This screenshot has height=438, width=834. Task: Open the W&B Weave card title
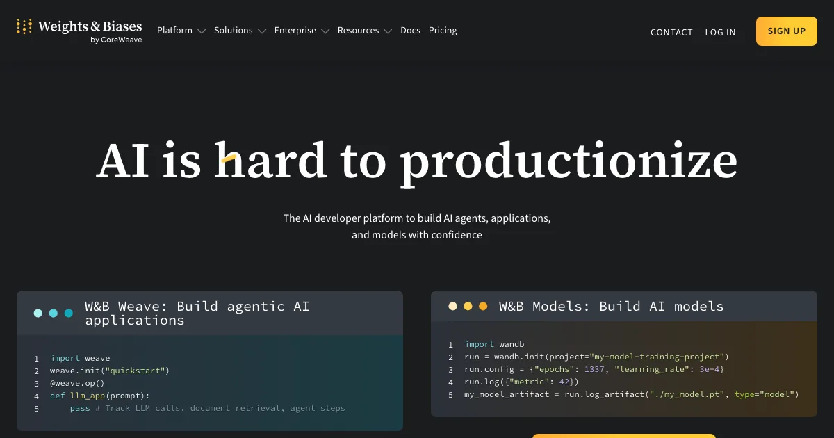tap(197, 313)
